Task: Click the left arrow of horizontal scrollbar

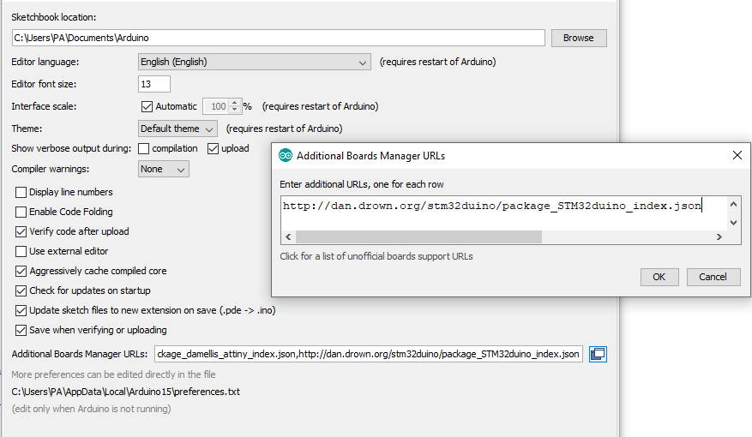Action: pyautogui.click(x=288, y=236)
